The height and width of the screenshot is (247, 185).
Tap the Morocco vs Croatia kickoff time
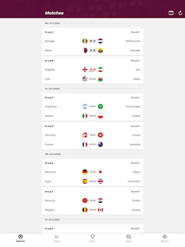point(93,201)
